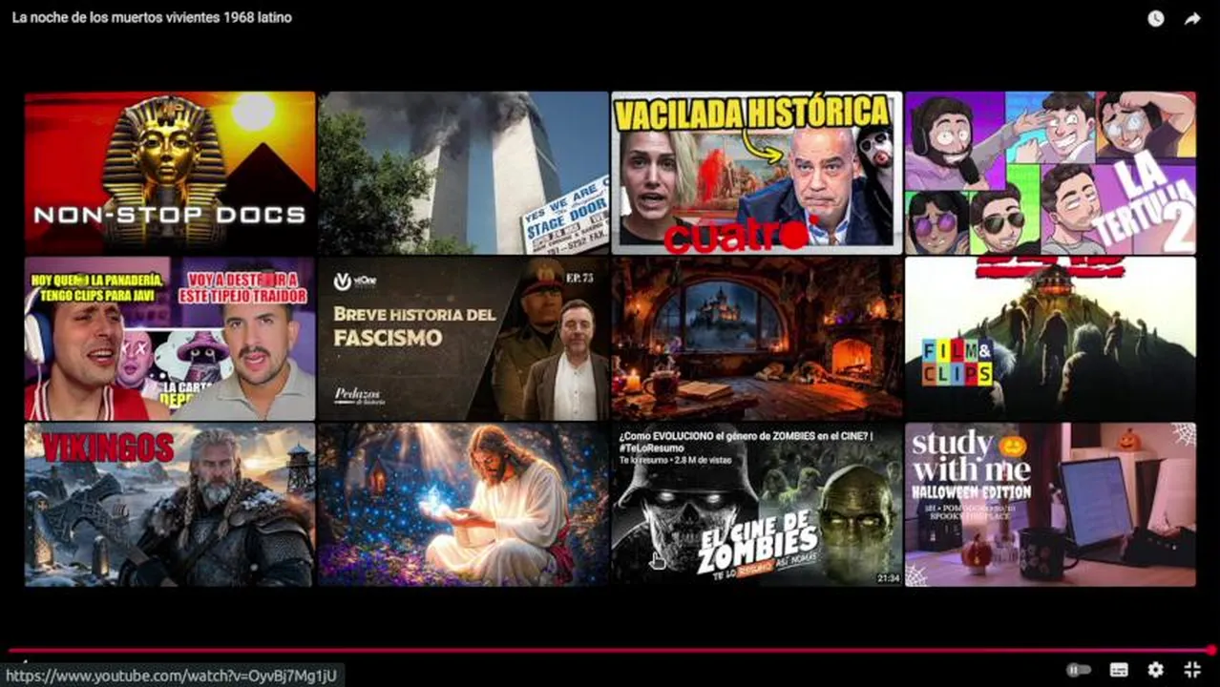Click the 21:34 duration badge

[888, 578]
